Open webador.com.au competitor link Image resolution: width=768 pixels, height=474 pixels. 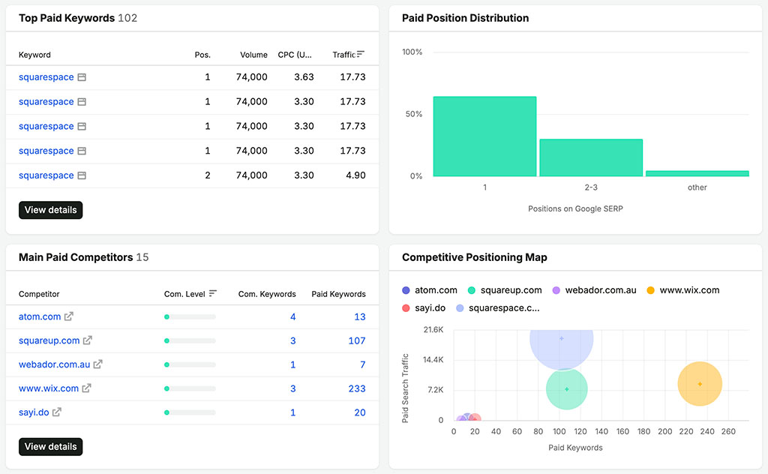tap(54, 364)
